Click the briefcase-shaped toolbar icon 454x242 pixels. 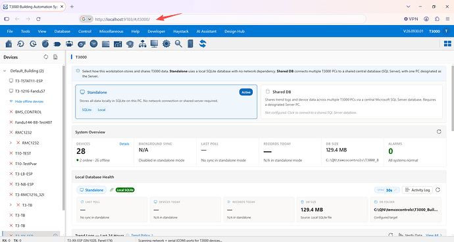[x=69, y=43]
